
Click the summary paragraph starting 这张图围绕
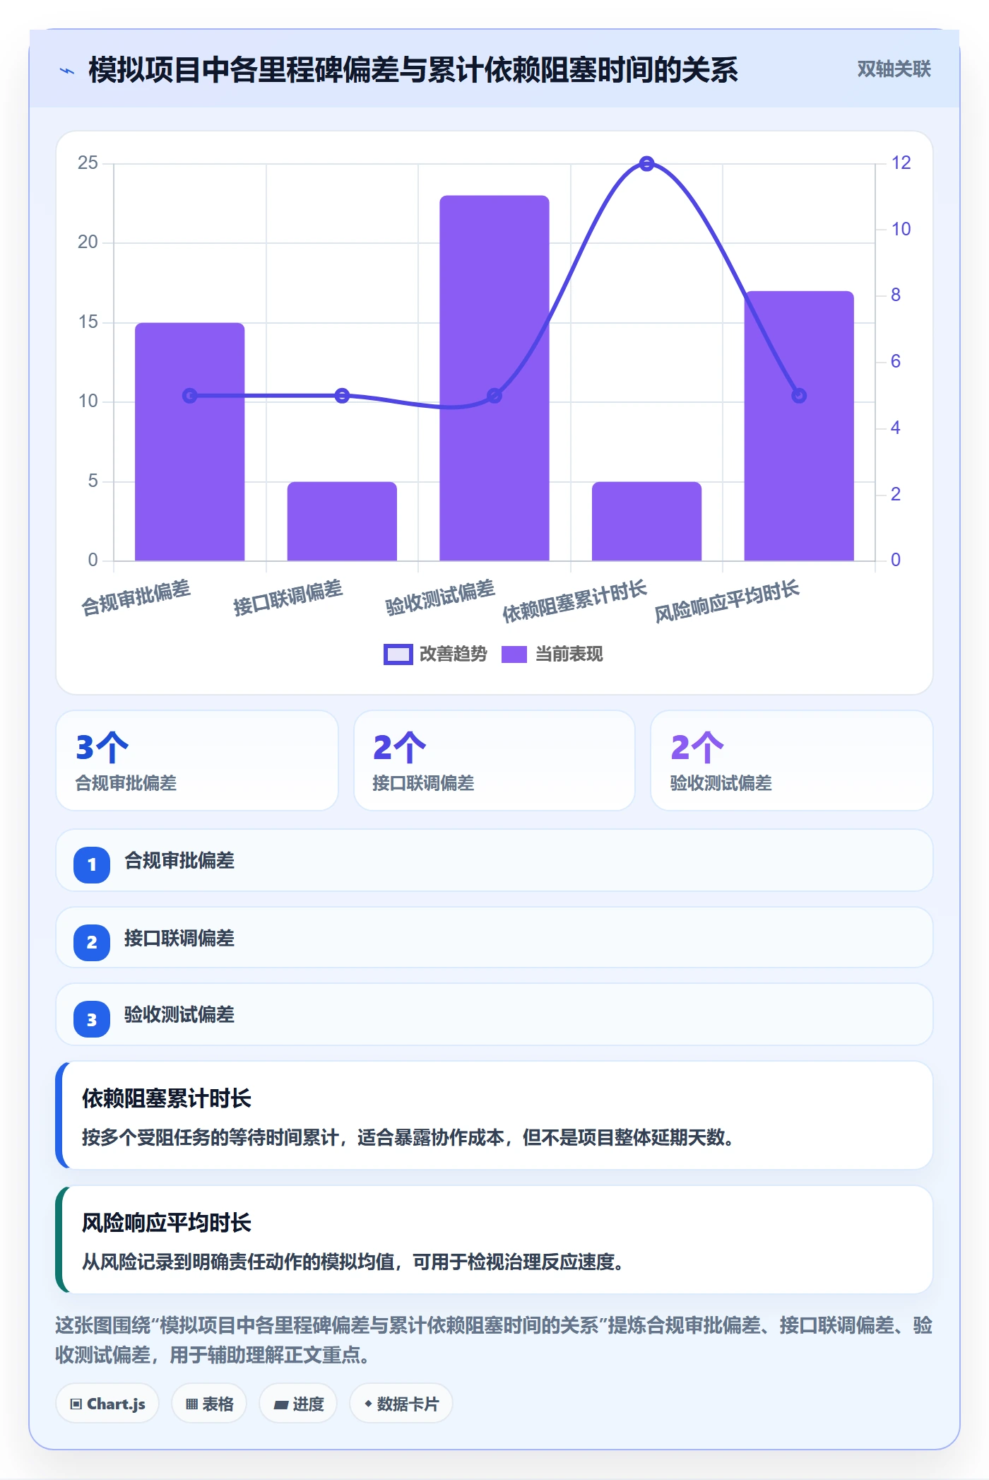(494, 1340)
